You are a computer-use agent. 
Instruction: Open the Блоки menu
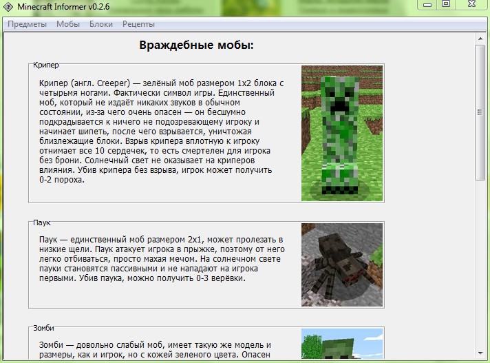[101, 24]
